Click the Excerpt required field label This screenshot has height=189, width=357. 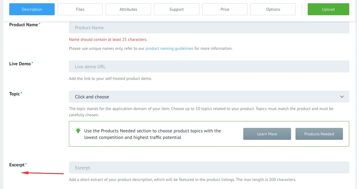17,165
